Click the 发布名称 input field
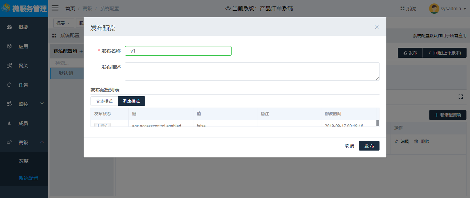Image resolution: width=470 pixels, height=198 pixels. tap(178, 51)
